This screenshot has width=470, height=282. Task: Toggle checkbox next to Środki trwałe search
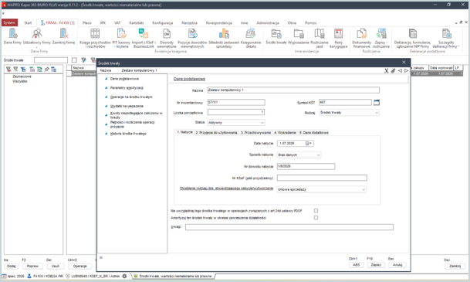pos(74,60)
